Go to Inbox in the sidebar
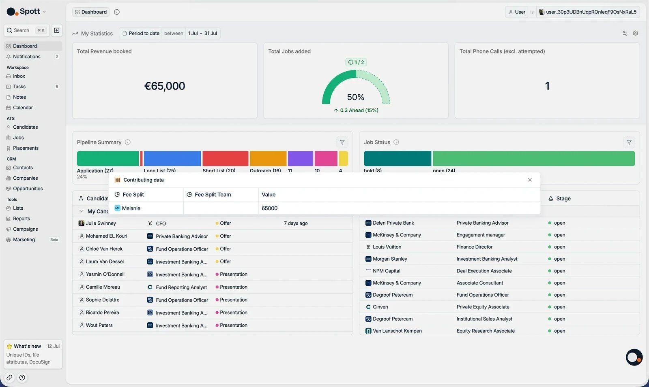 pyautogui.click(x=33, y=76)
